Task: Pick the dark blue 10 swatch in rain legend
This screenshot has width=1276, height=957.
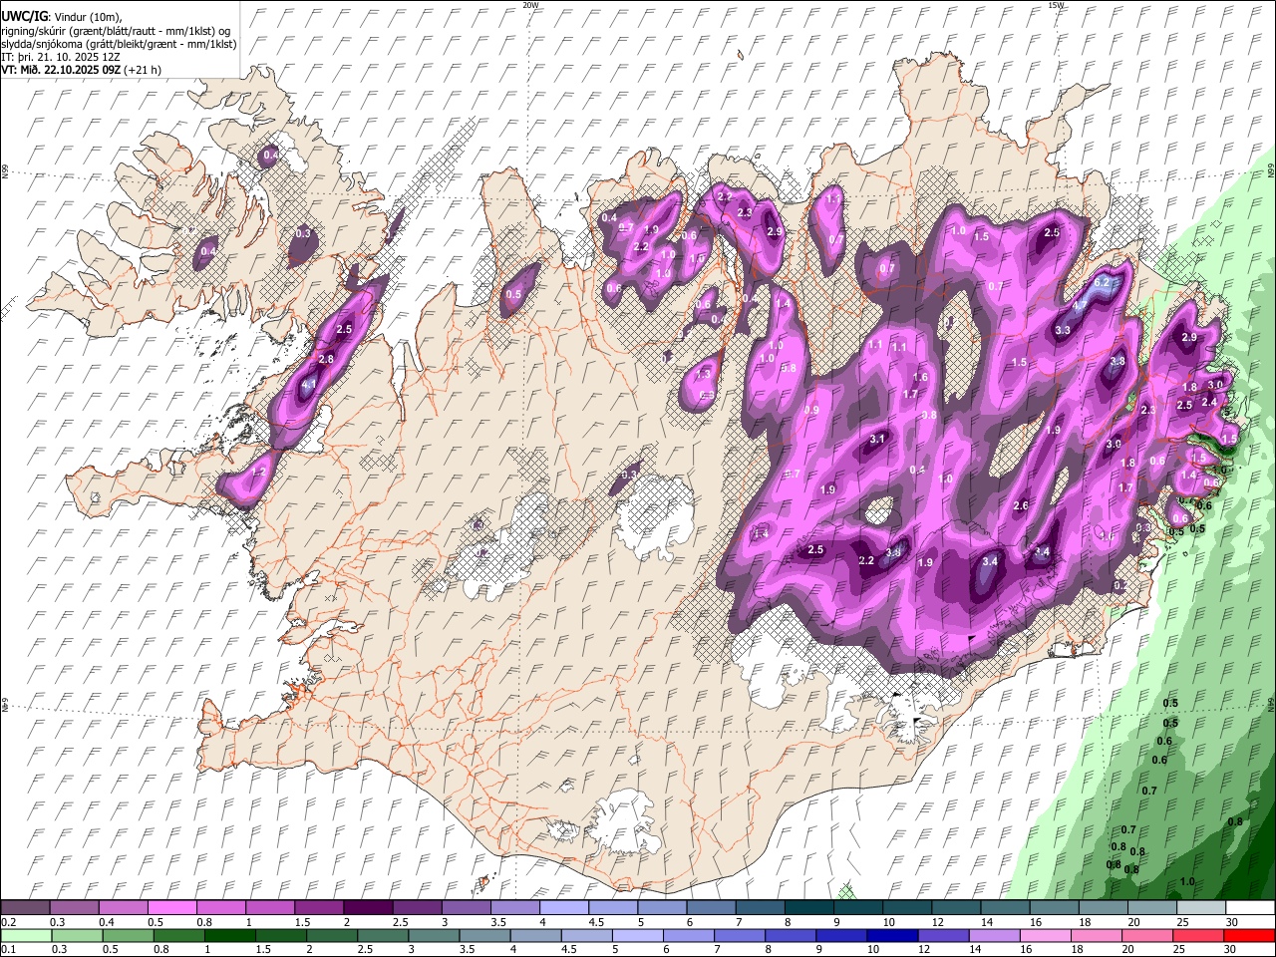Action: pos(892,936)
